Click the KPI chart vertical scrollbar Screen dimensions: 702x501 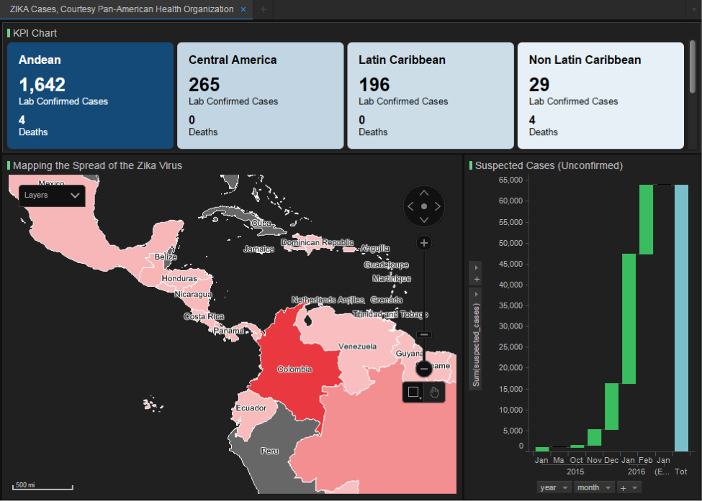(692, 67)
